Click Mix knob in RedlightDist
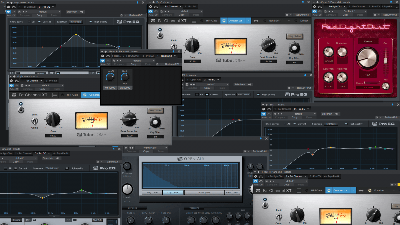Viewport: 400px width, 225px height. coord(386,86)
